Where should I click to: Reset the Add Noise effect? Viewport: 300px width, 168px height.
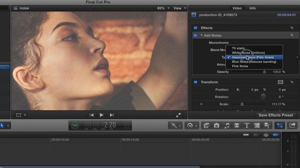[x=292, y=35]
